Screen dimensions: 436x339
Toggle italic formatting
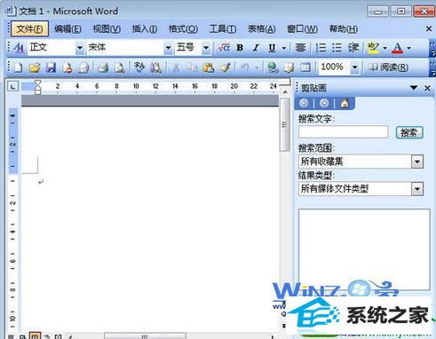point(256,48)
